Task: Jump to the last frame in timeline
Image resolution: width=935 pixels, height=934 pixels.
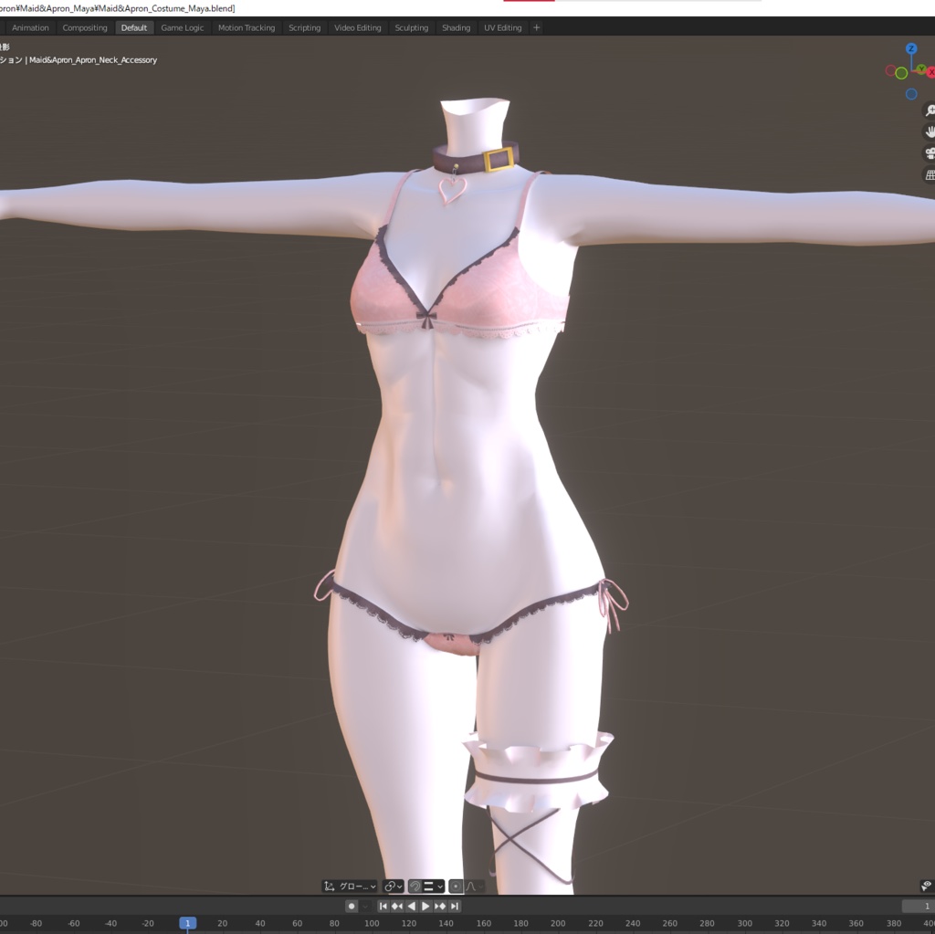Action: point(455,906)
